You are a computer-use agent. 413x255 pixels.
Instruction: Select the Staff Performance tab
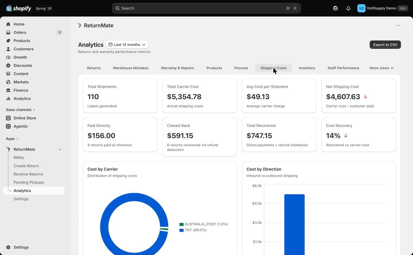point(343,68)
